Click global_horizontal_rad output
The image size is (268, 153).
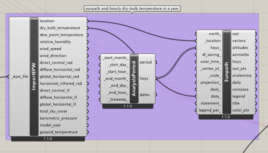coord(59,76)
